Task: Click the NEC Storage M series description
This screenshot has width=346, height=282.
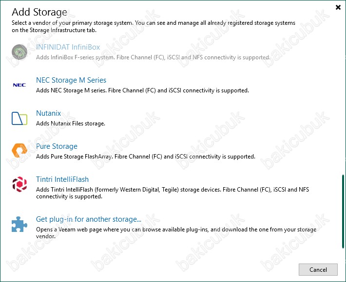Action: coord(143,90)
